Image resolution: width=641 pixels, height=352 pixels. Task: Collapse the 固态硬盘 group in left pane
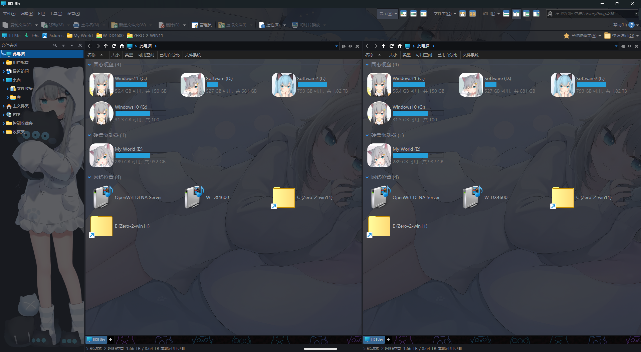pos(89,65)
